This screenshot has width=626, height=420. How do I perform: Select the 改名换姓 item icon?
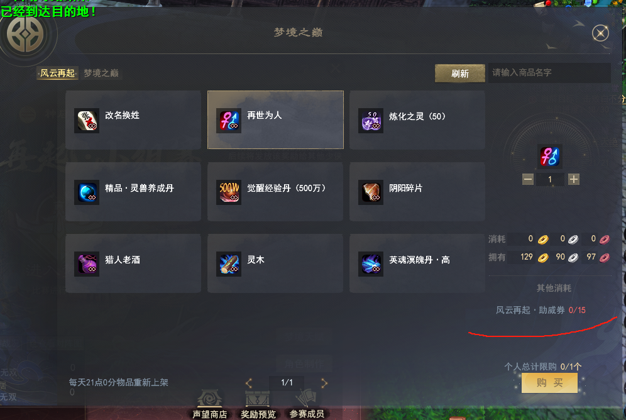87,121
